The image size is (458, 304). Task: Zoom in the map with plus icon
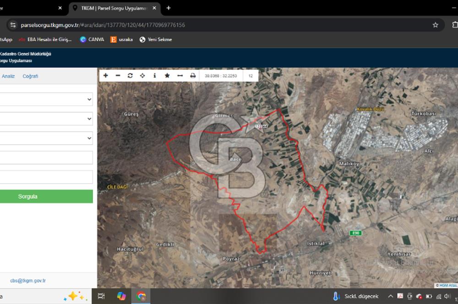tap(106, 76)
